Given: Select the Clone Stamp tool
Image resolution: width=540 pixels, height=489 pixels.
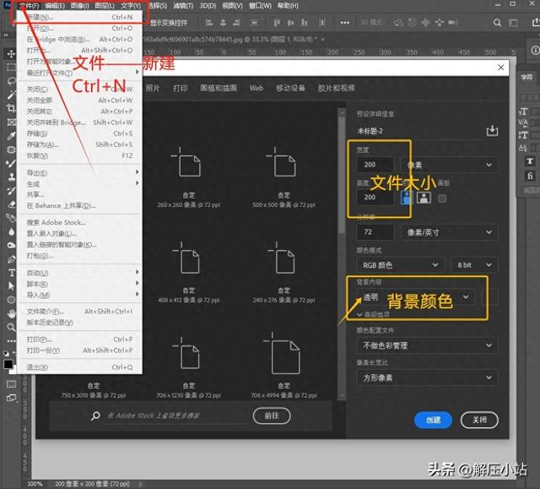Looking at the screenshot, I should (11, 177).
